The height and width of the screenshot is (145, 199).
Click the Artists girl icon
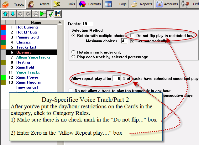[x=31, y=4]
